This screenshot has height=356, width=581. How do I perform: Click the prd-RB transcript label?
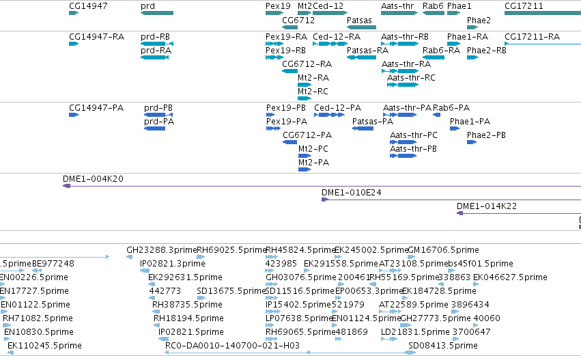pos(155,37)
